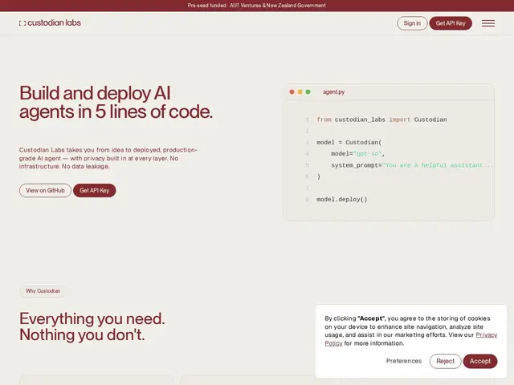This screenshot has height=385, width=514.
Task: Click code line 'model = Custodian('
Action: coord(349,143)
